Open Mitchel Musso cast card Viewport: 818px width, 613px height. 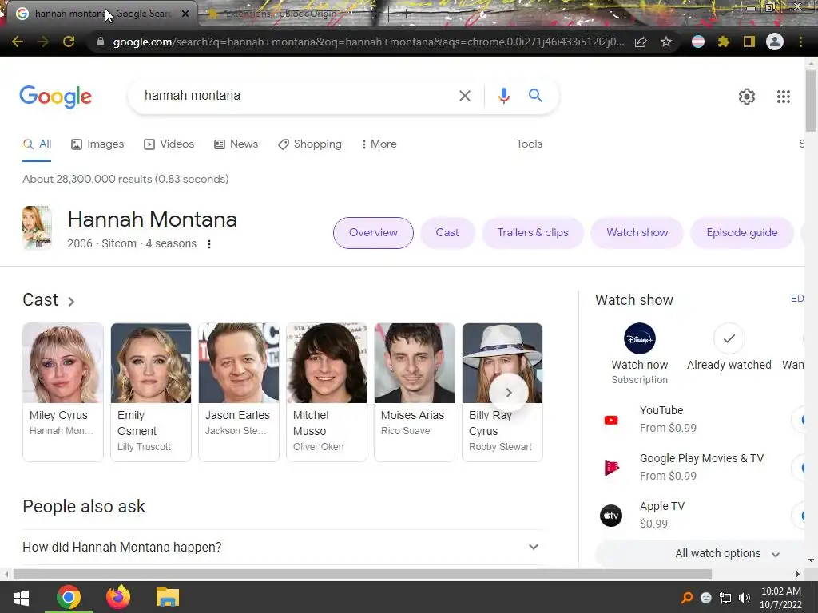(327, 392)
